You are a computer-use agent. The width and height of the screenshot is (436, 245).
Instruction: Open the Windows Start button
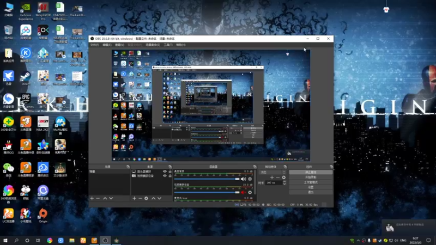(5, 241)
